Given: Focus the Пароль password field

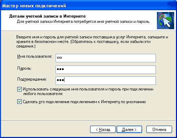Looking at the screenshot, I should tap(106, 70).
